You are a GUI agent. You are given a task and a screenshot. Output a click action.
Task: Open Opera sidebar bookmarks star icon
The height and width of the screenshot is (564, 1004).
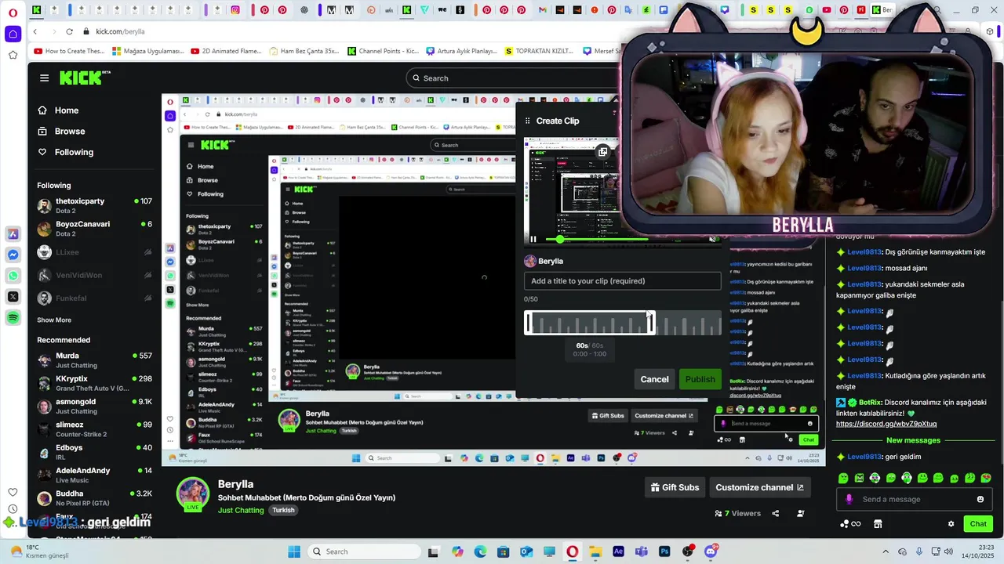pos(13,55)
